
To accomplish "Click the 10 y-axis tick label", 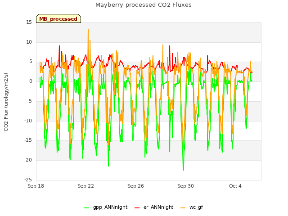I will pos(29,42).
